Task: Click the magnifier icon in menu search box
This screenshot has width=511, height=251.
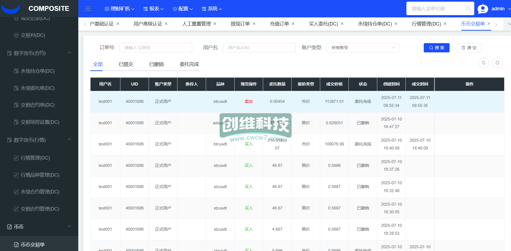Action: (468, 8)
